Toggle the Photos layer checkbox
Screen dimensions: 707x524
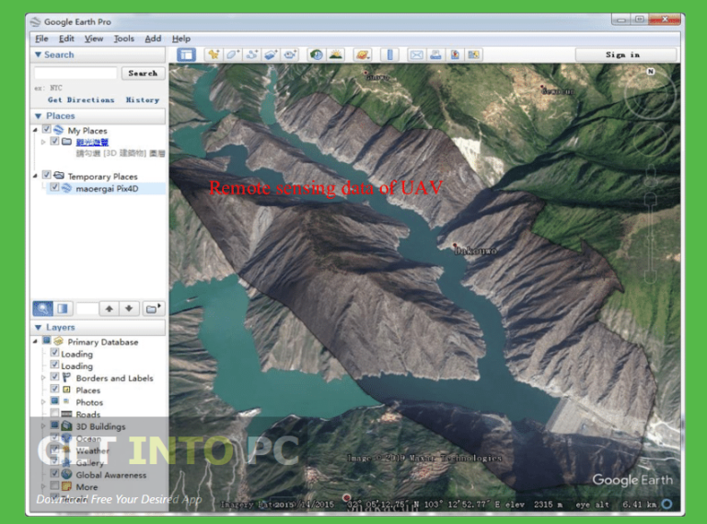tap(54, 401)
